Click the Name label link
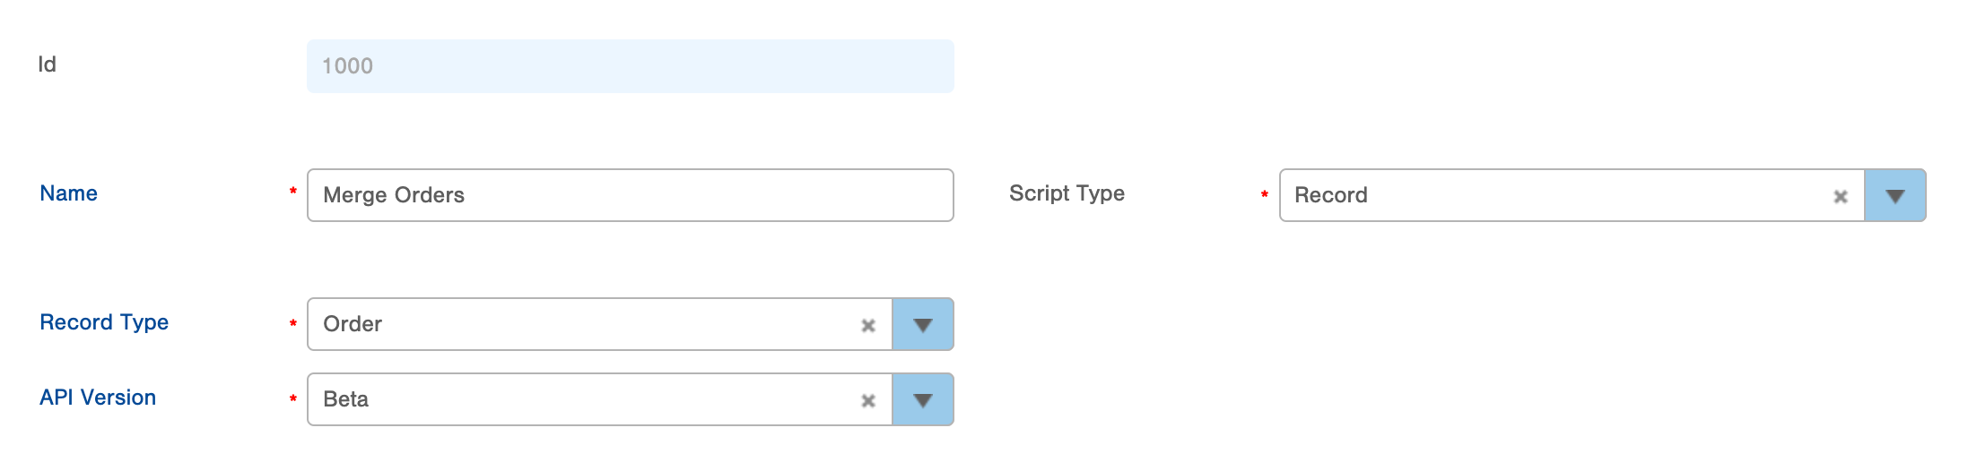 (68, 193)
